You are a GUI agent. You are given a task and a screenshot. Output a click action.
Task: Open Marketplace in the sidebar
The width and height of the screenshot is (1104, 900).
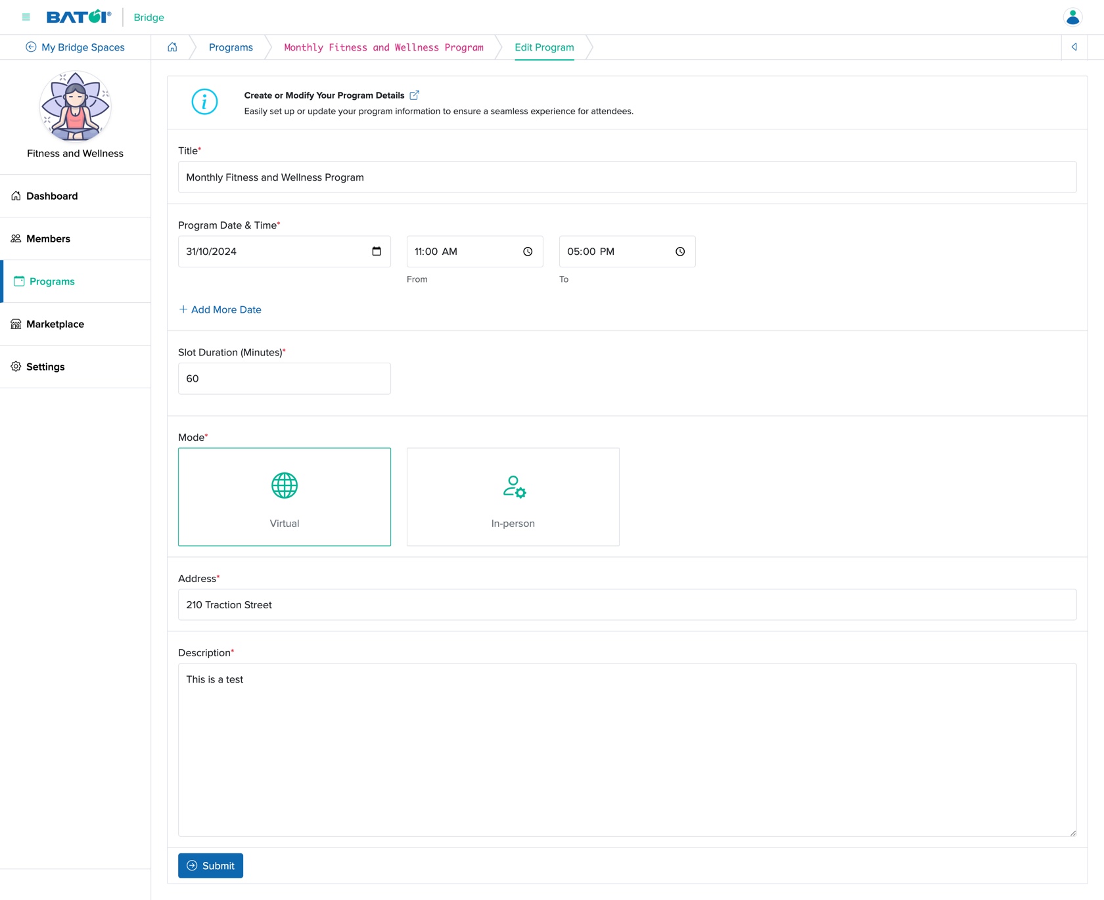pyautogui.click(x=76, y=324)
